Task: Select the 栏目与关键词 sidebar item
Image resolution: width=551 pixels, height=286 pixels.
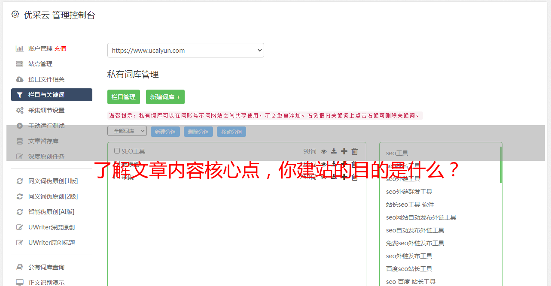Action: pos(52,95)
